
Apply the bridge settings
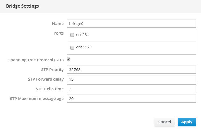click(x=186, y=122)
